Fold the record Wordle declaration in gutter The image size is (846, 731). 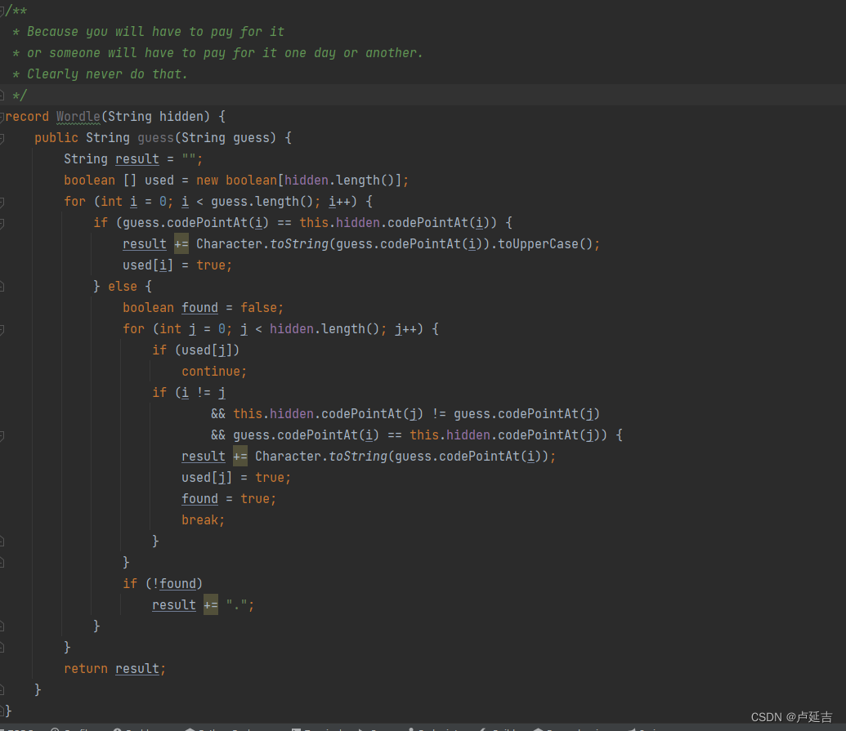tap(2, 117)
